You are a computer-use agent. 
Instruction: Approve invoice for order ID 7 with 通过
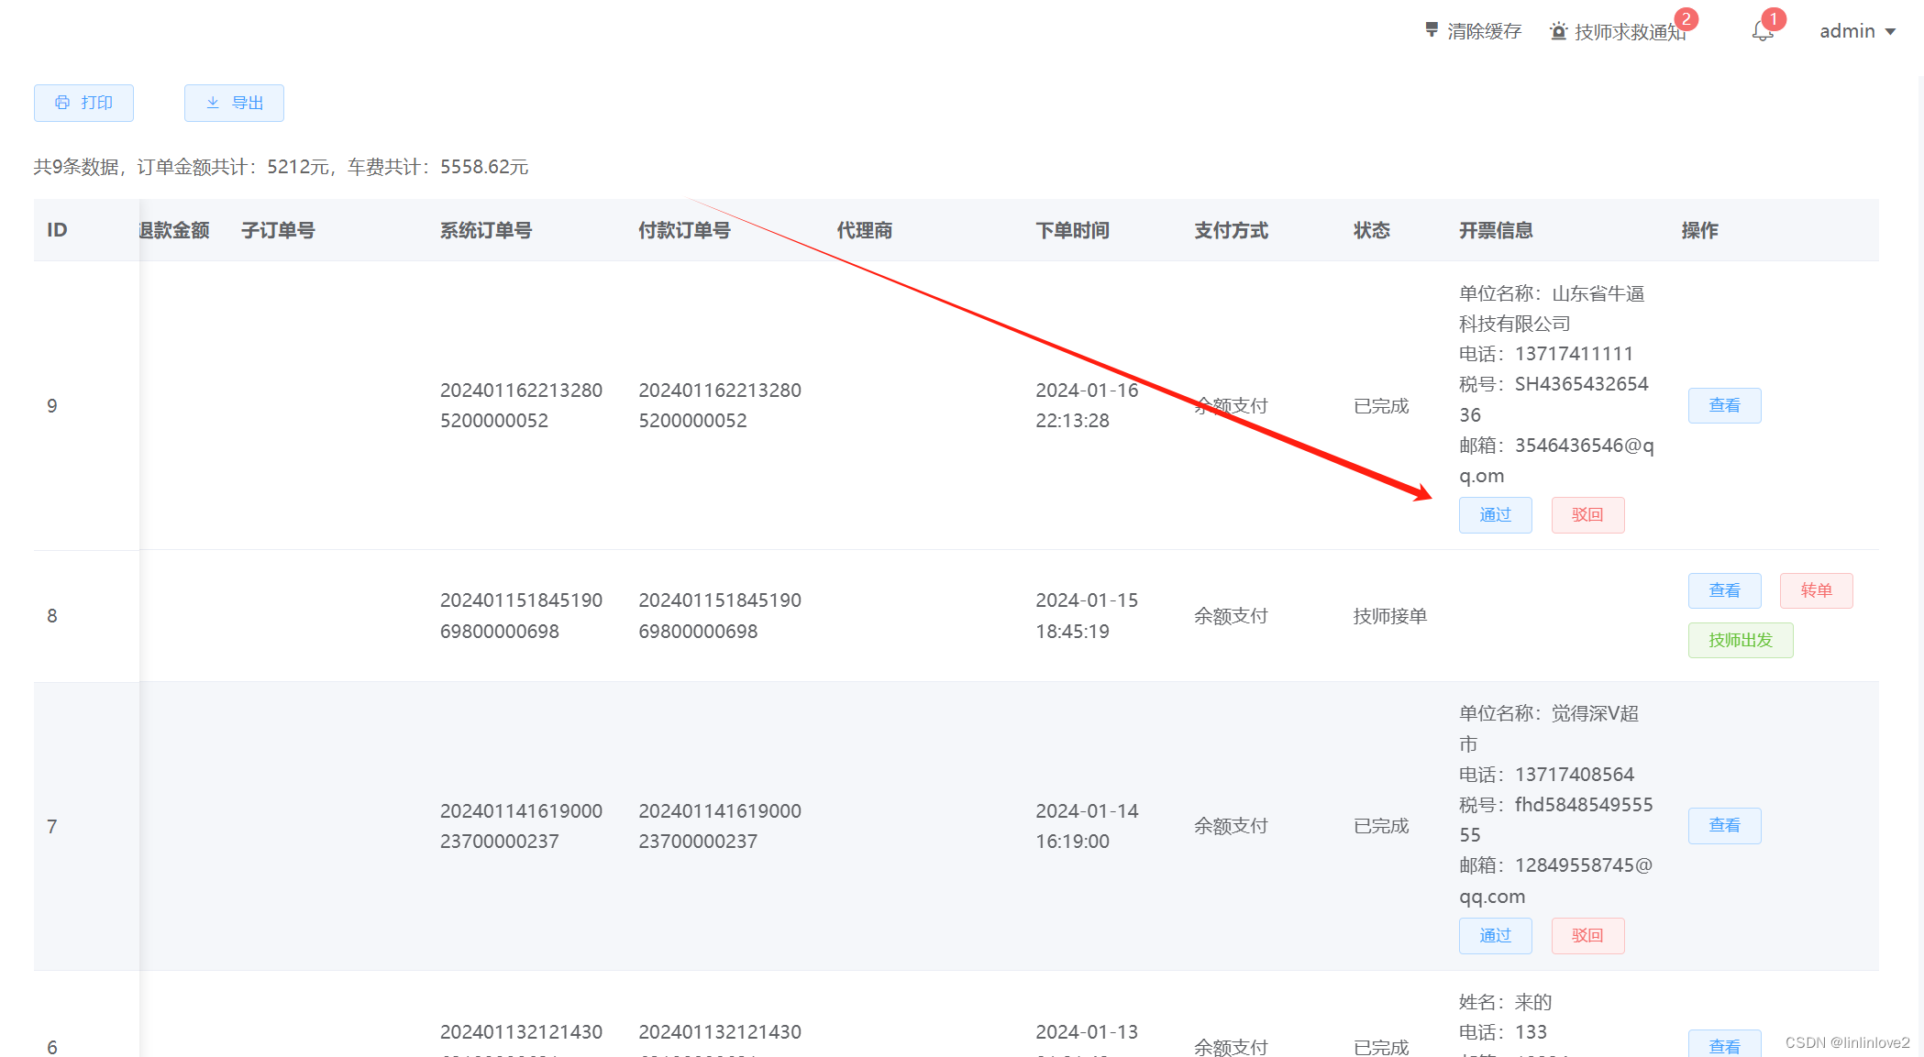(x=1495, y=935)
